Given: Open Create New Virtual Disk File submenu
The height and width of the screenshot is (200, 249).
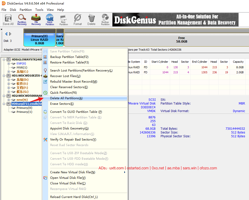Looking at the screenshot, I should point(85,172).
